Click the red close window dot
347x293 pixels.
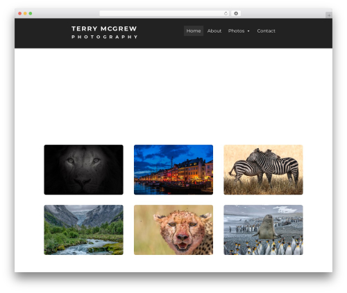(20, 14)
